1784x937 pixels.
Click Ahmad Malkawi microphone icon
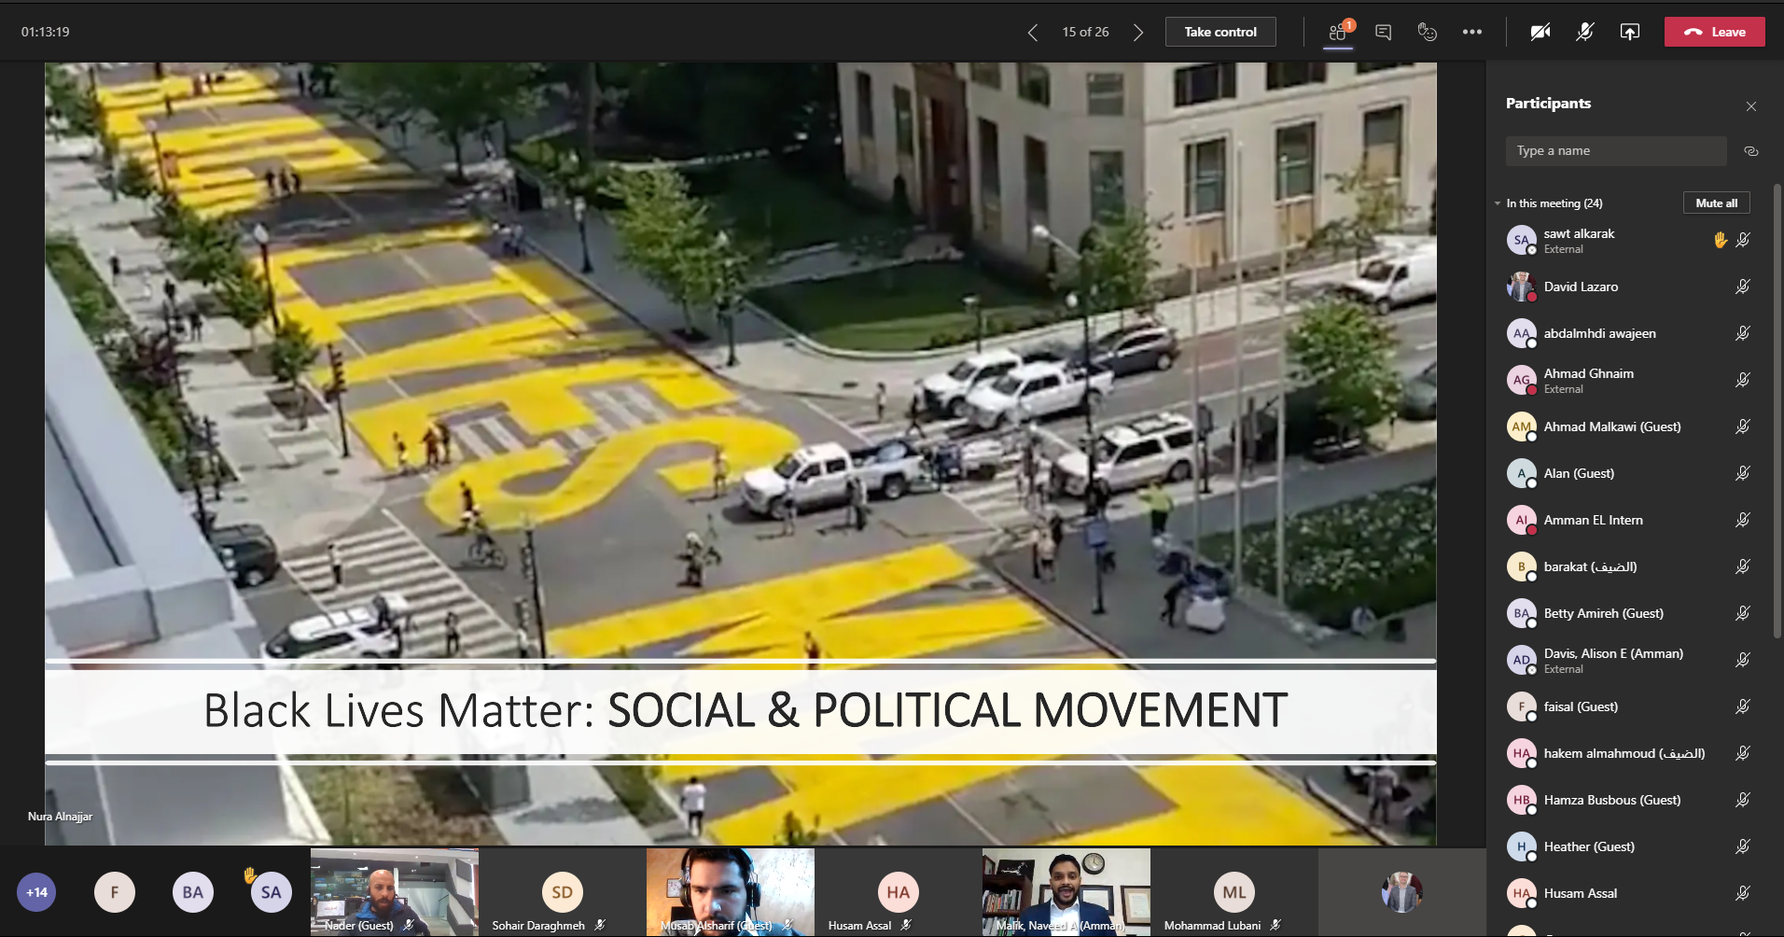1743,427
